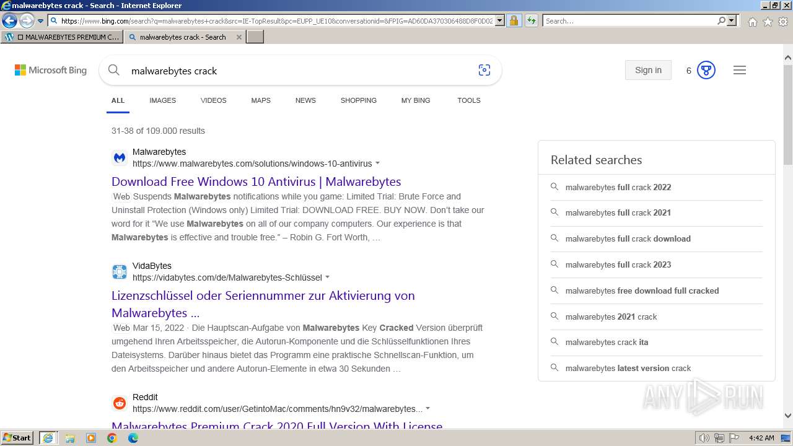The image size is (793, 446).
Task: Open the IE Tools gear icon
Action: (783, 22)
